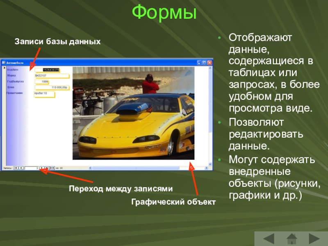Go to the previous record in the form

21,168
